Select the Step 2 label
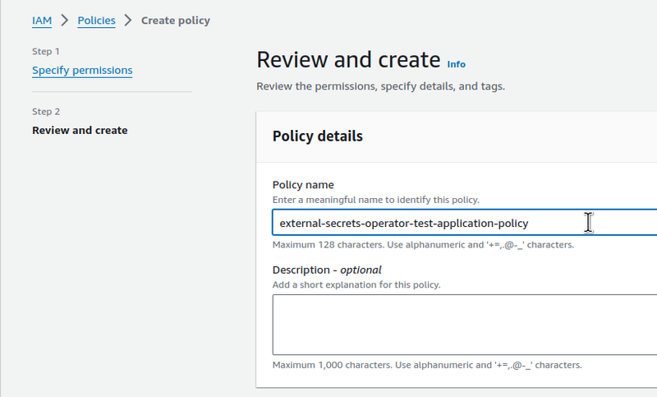 (x=46, y=112)
